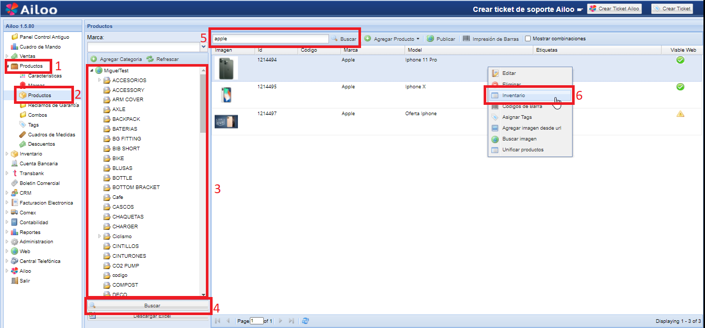This screenshot has width=705, height=328.
Task: Open the Características item icon
Action: 23,76
